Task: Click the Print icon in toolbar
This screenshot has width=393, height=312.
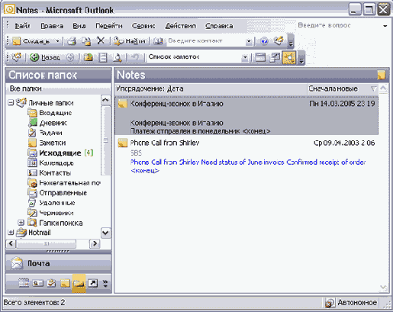Action: [72, 41]
